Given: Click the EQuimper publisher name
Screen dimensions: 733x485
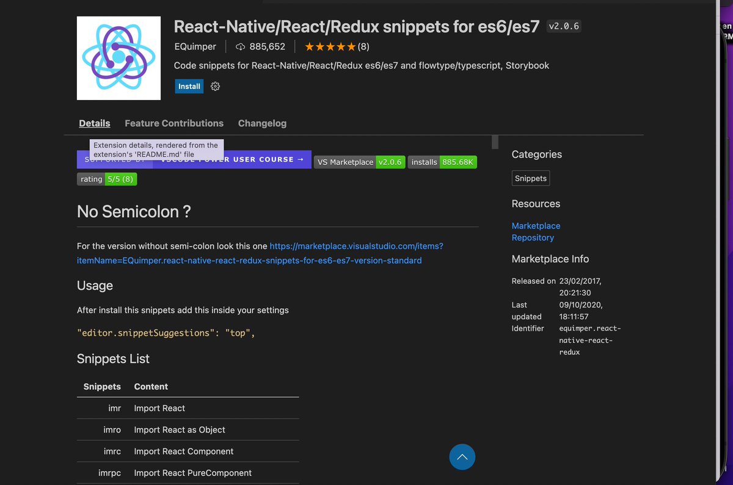Looking at the screenshot, I should 195,46.
